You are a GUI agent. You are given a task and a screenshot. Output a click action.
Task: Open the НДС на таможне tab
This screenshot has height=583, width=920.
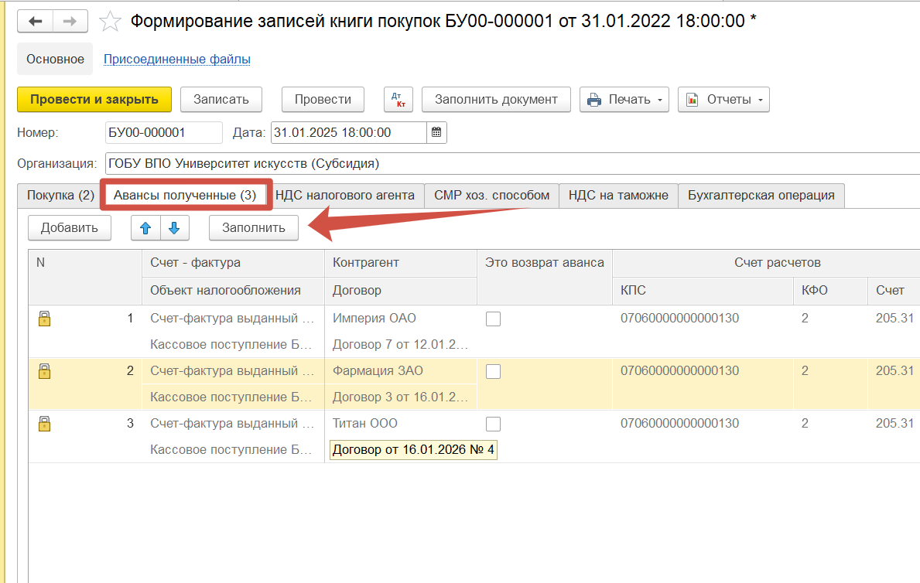(618, 196)
